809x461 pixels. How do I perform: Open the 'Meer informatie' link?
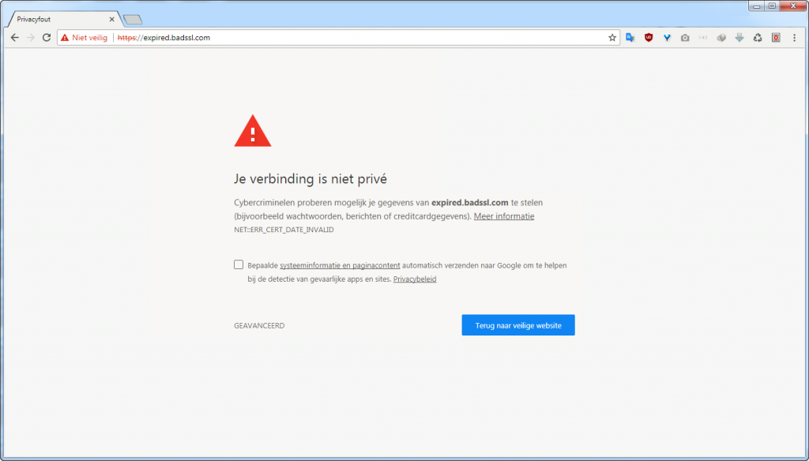(503, 216)
